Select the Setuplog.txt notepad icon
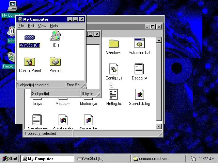 click(37, 120)
